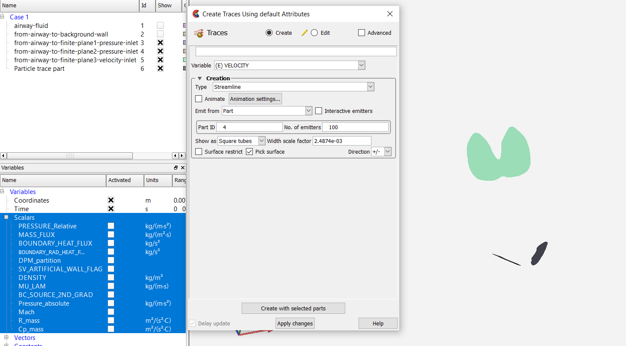The width and height of the screenshot is (626, 346).
Task: Click the Traces icon in dialog
Action: pos(199,33)
